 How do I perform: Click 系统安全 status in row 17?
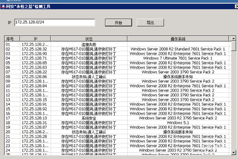pos(89,118)
